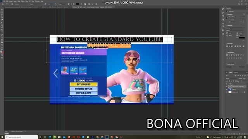Screen dimensions: 248x139
Task: Select the Zoom tool
Action: (x=2, y=45)
